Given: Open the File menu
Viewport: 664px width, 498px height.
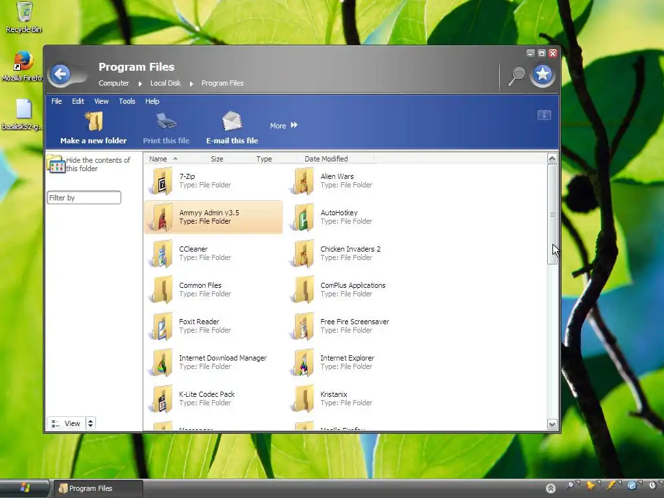Looking at the screenshot, I should tap(56, 101).
